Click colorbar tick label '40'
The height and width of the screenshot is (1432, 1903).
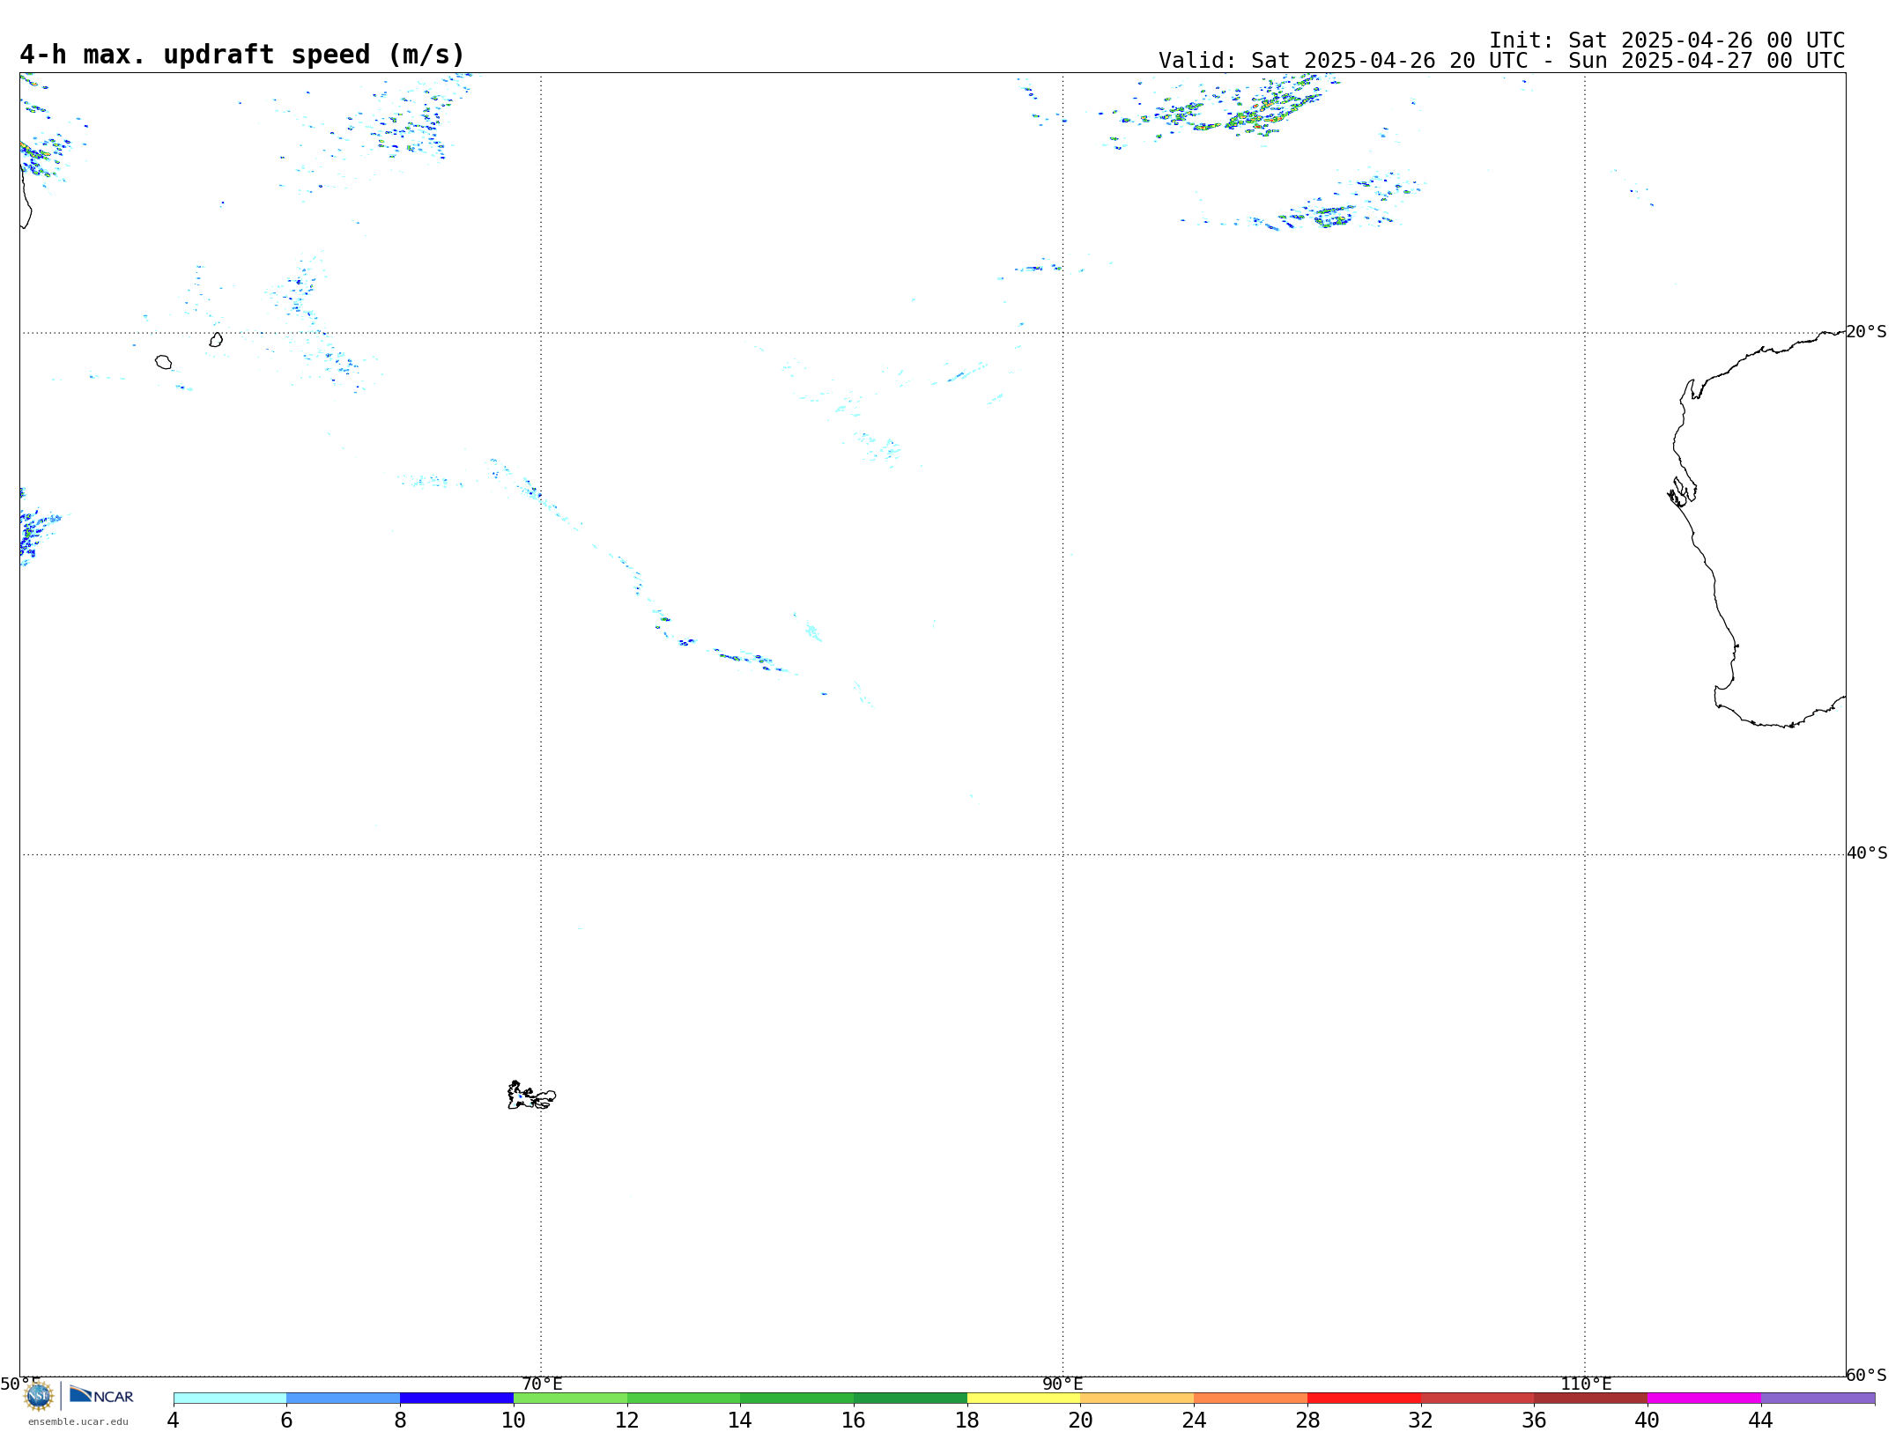coord(1648,1421)
